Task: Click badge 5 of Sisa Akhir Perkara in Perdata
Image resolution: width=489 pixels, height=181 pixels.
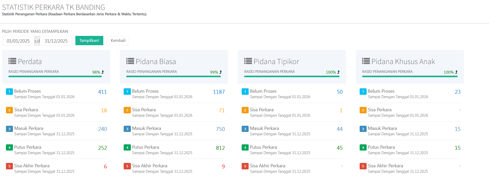Action: click(x=9, y=166)
